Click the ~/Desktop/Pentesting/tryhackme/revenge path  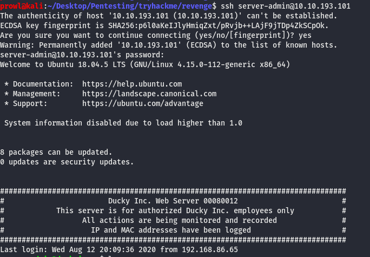pyautogui.click(x=124, y=6)
